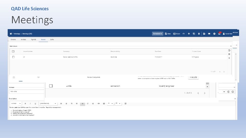This screenshot has height=138, width=246.
Task: Sort by Issue Number column header
Action: pos(28,51)
